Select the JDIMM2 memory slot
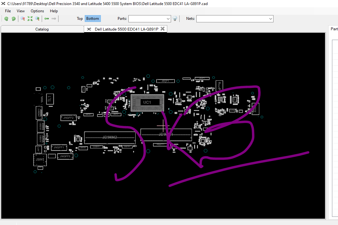The width and height of the screenshot is (338, 225). click(x=110, y=137)
